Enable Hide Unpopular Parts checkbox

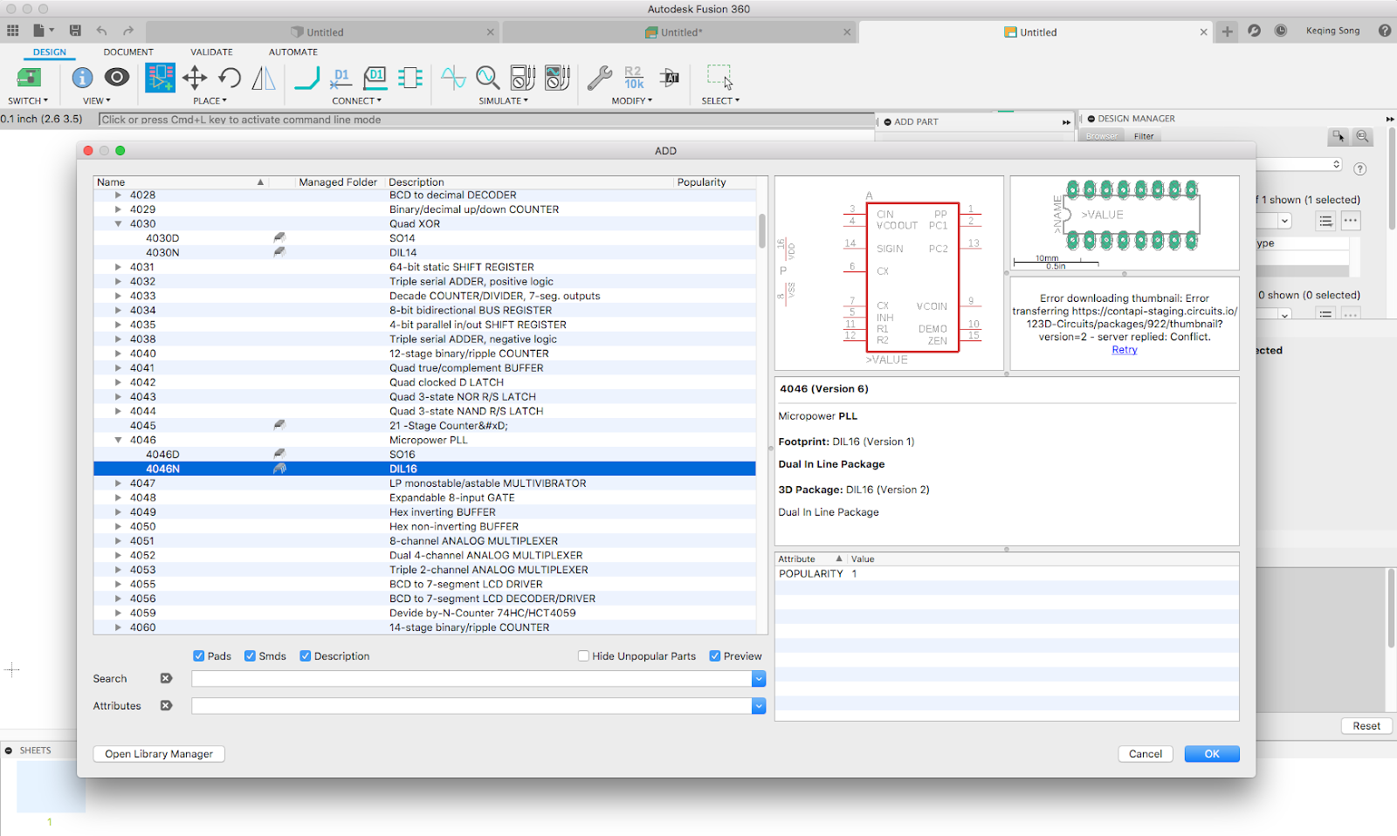pyautogui.click(x=583, y=656)
